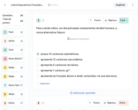Viewport: 138px width, 110px height.
Task: Click the info icon next to question 1
Action: (43, 20)
